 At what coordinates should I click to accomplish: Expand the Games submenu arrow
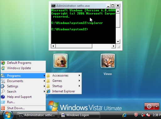click(x=79, y=81)
